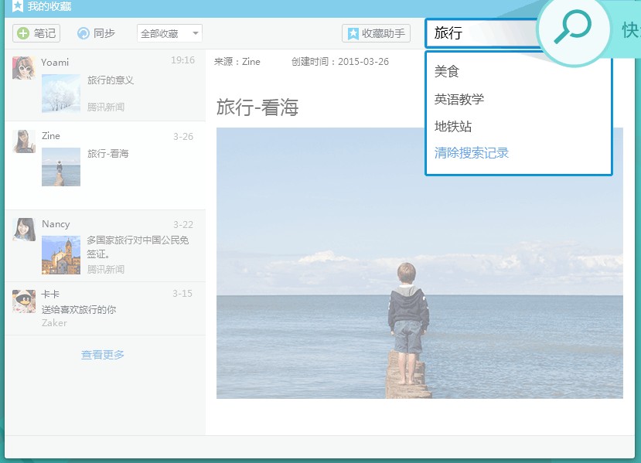Click the star icon in title bar

tap(18, 6)
